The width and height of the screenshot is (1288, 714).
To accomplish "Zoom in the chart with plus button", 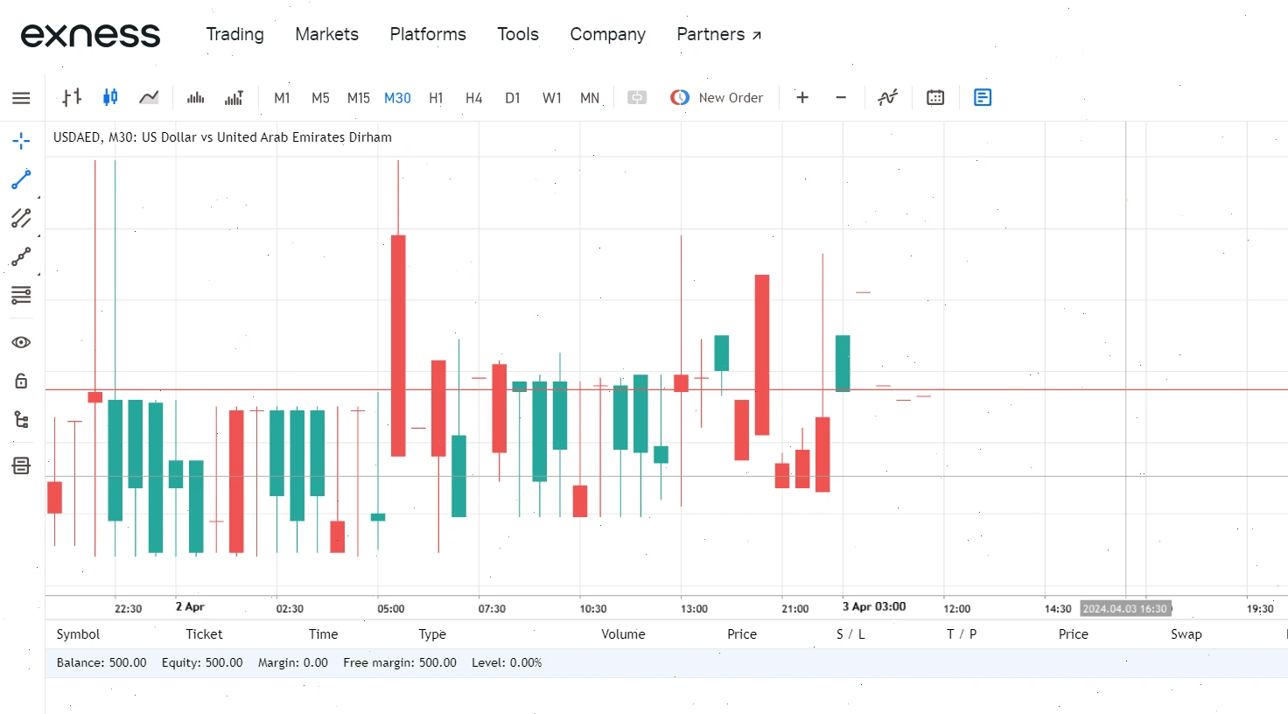I will [802, 97].
